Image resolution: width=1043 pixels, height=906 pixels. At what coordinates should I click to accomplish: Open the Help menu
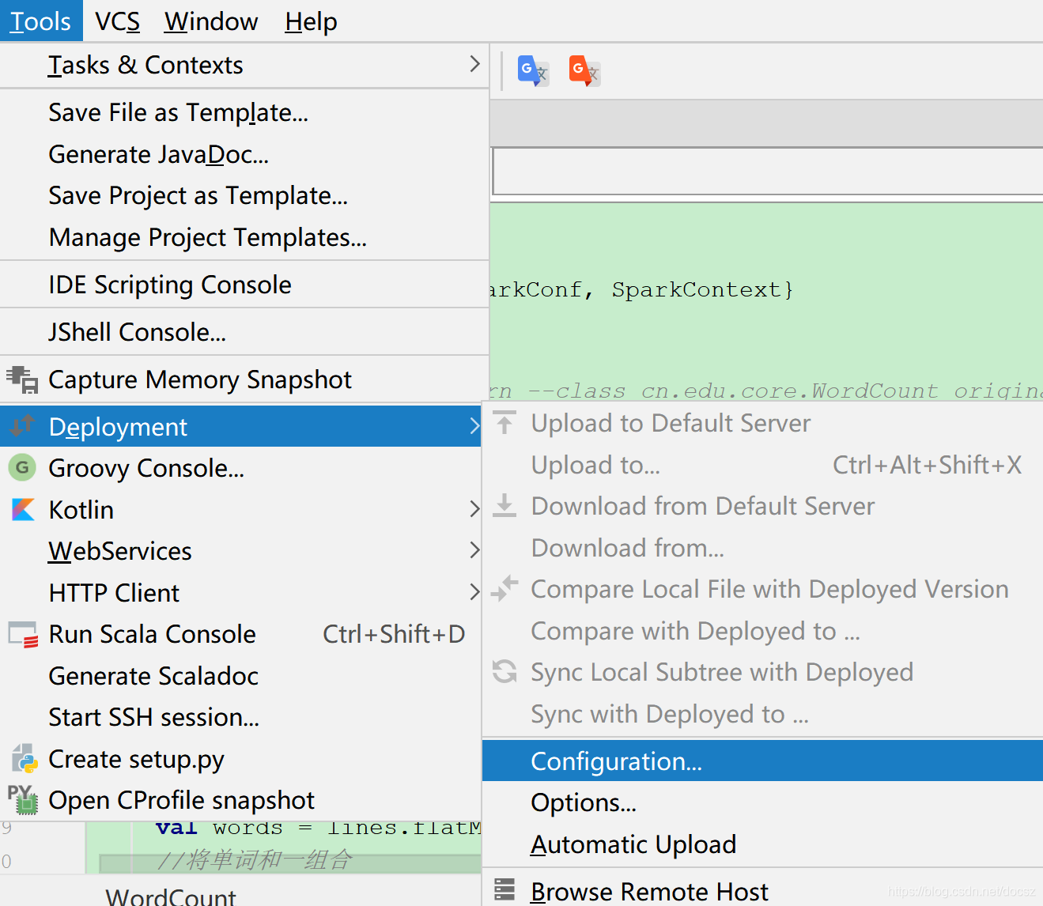click(311, 21)
